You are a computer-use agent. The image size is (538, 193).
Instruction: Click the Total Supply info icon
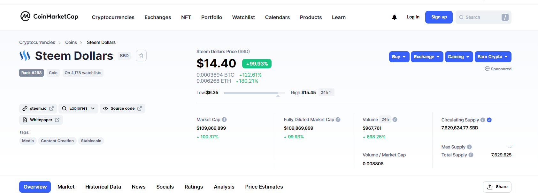pos(471,155)
